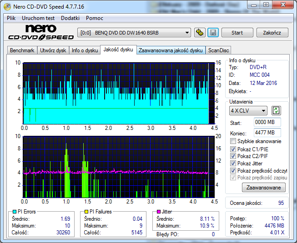Image resolution: width=297 pixels, height=243 pixels.
Task: Click the disc ID MCC 004
Action: [x=260, y=75]
